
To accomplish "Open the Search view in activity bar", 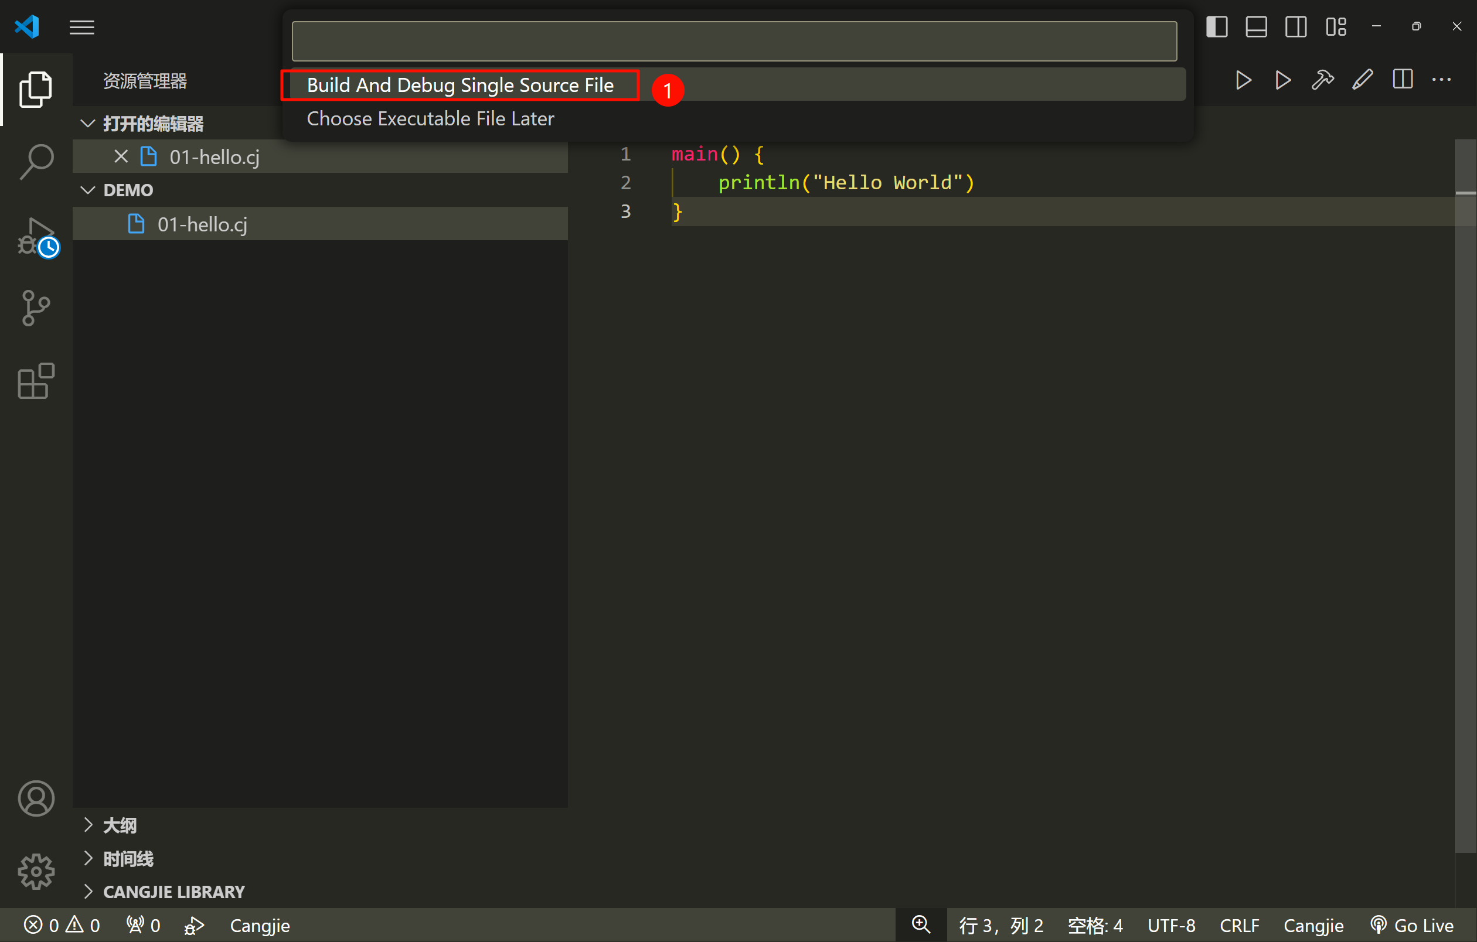I will (36, 161).
